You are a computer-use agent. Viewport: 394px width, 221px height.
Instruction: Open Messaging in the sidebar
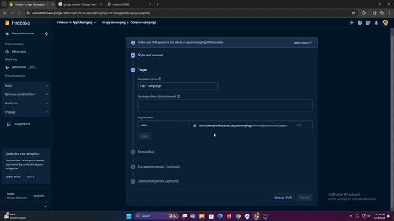(19, 52)
